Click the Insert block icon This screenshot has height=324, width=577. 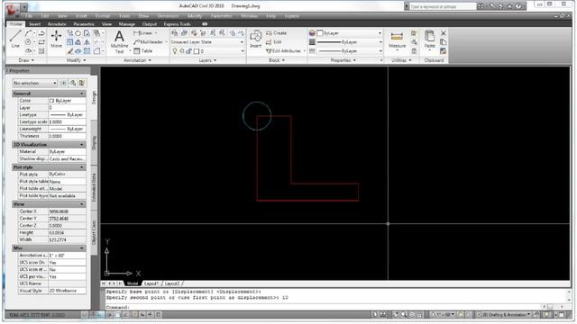pos(255,40)
